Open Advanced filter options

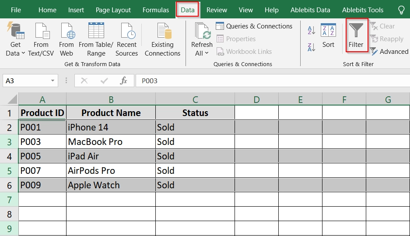389,52
